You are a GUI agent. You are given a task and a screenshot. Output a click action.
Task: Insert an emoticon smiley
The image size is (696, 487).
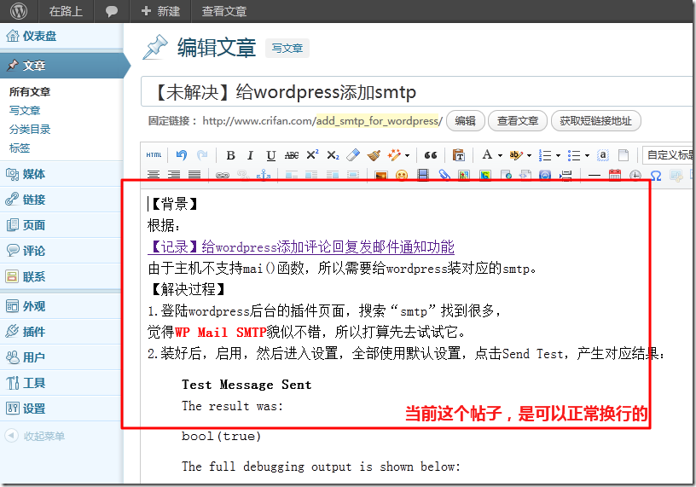402,176
